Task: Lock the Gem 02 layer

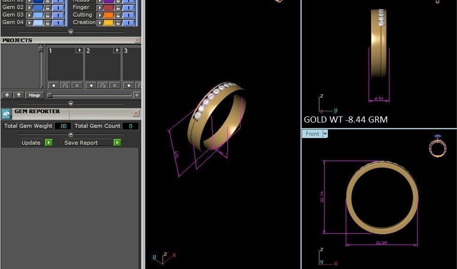Action: point(47,8)
